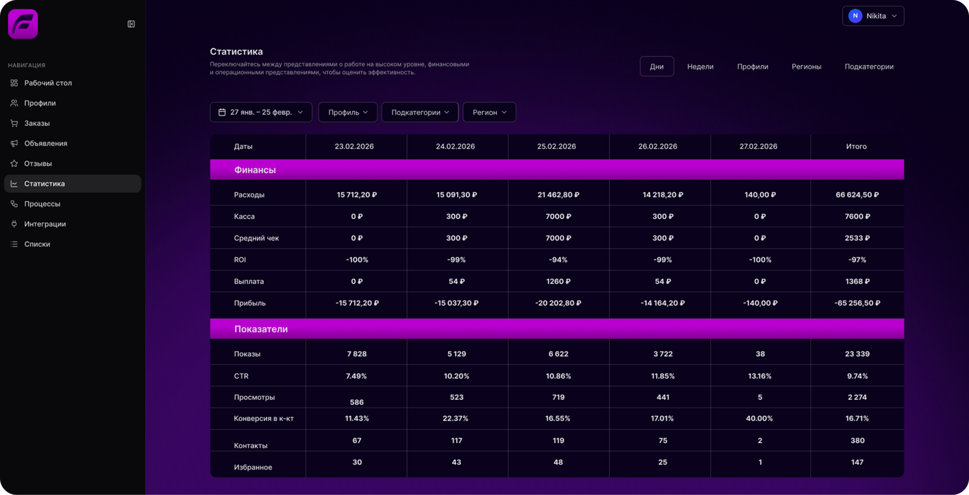Click the Объявления megaphone icon
Viewport: 969px width, 495px height.
14,144
